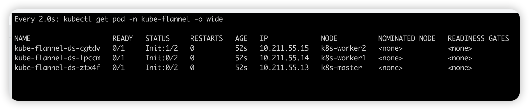The width and height of the screenshot is (529, 110).
Task: Click the k8s-worker1 node name
Action: tap(343, 58)
